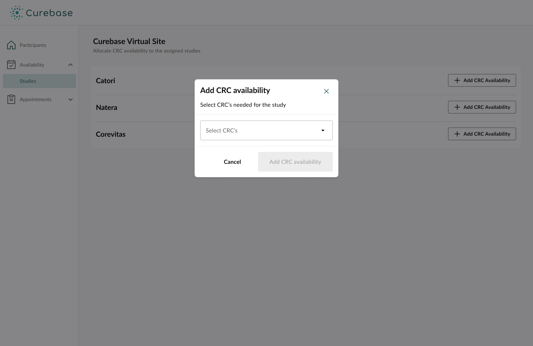
Task: Click the Participants home icon
Action: (11, 45)
